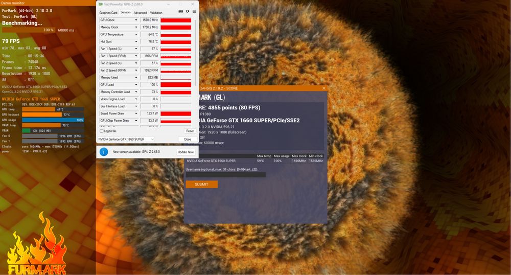The height and width of the screenshot is (275, 511).
Task: Click the 1750.2 MHz Memory Clock value
Action: pyautogui.click(x=150, y=28)
